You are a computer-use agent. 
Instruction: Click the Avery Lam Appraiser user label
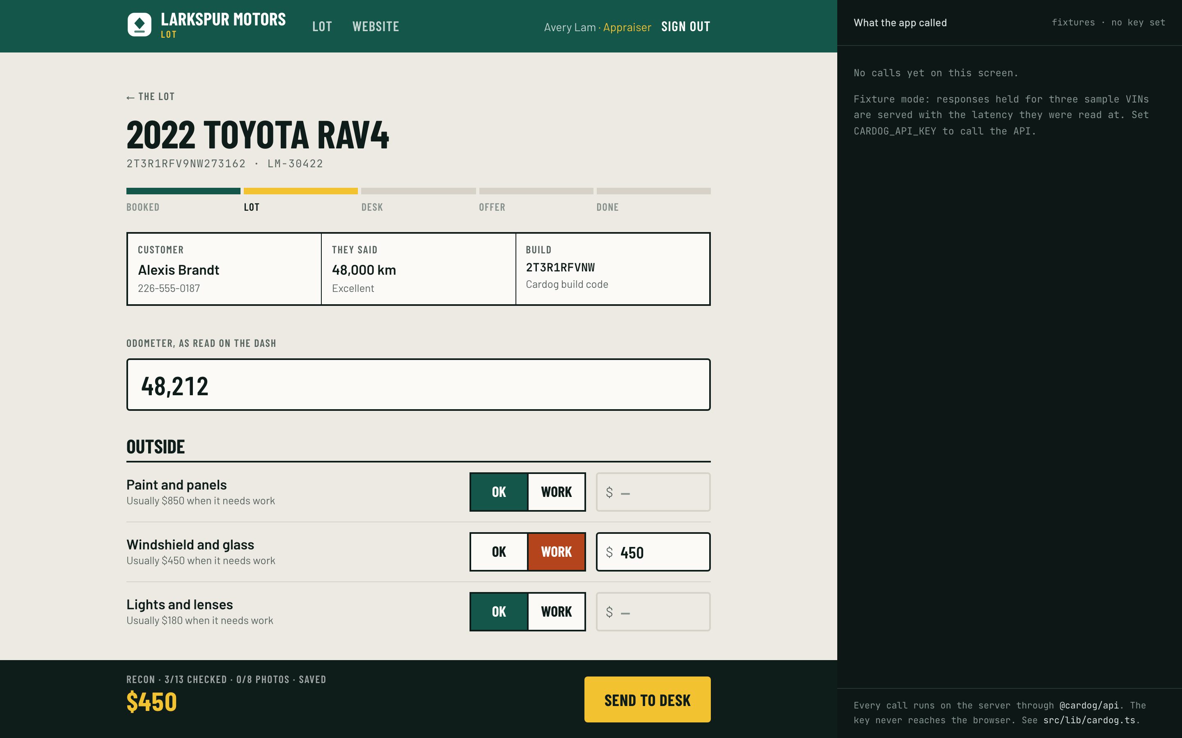coord(597,27)
